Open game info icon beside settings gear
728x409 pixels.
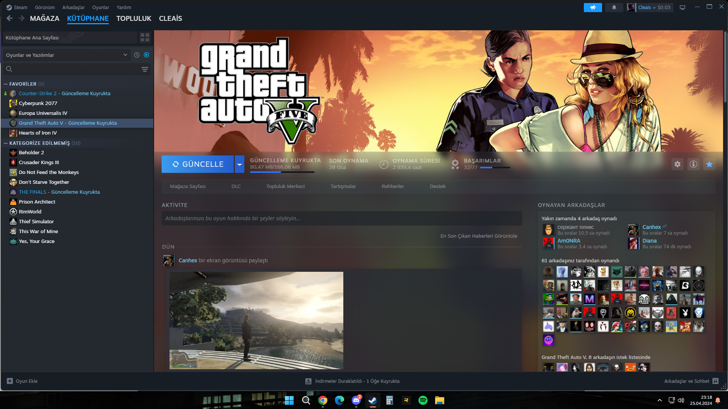pyautogui.click(x=693, y=164)
